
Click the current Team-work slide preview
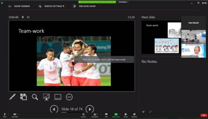click(x=72, y=56)
